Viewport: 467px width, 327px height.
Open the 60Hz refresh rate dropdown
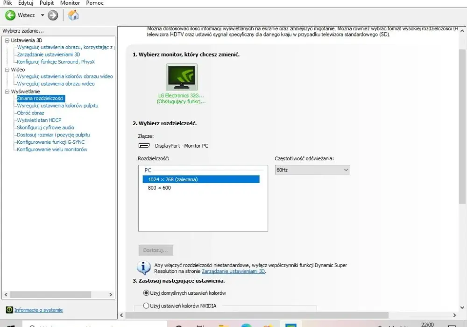pos(312,170)
